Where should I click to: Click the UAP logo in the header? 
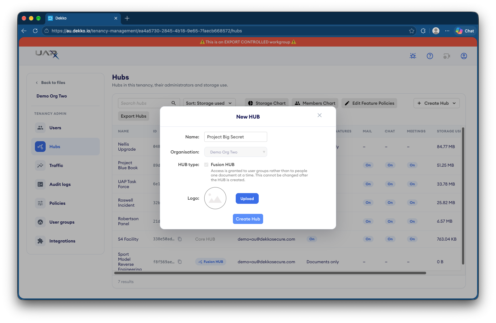pyautogui.click(x=47, y=55)
